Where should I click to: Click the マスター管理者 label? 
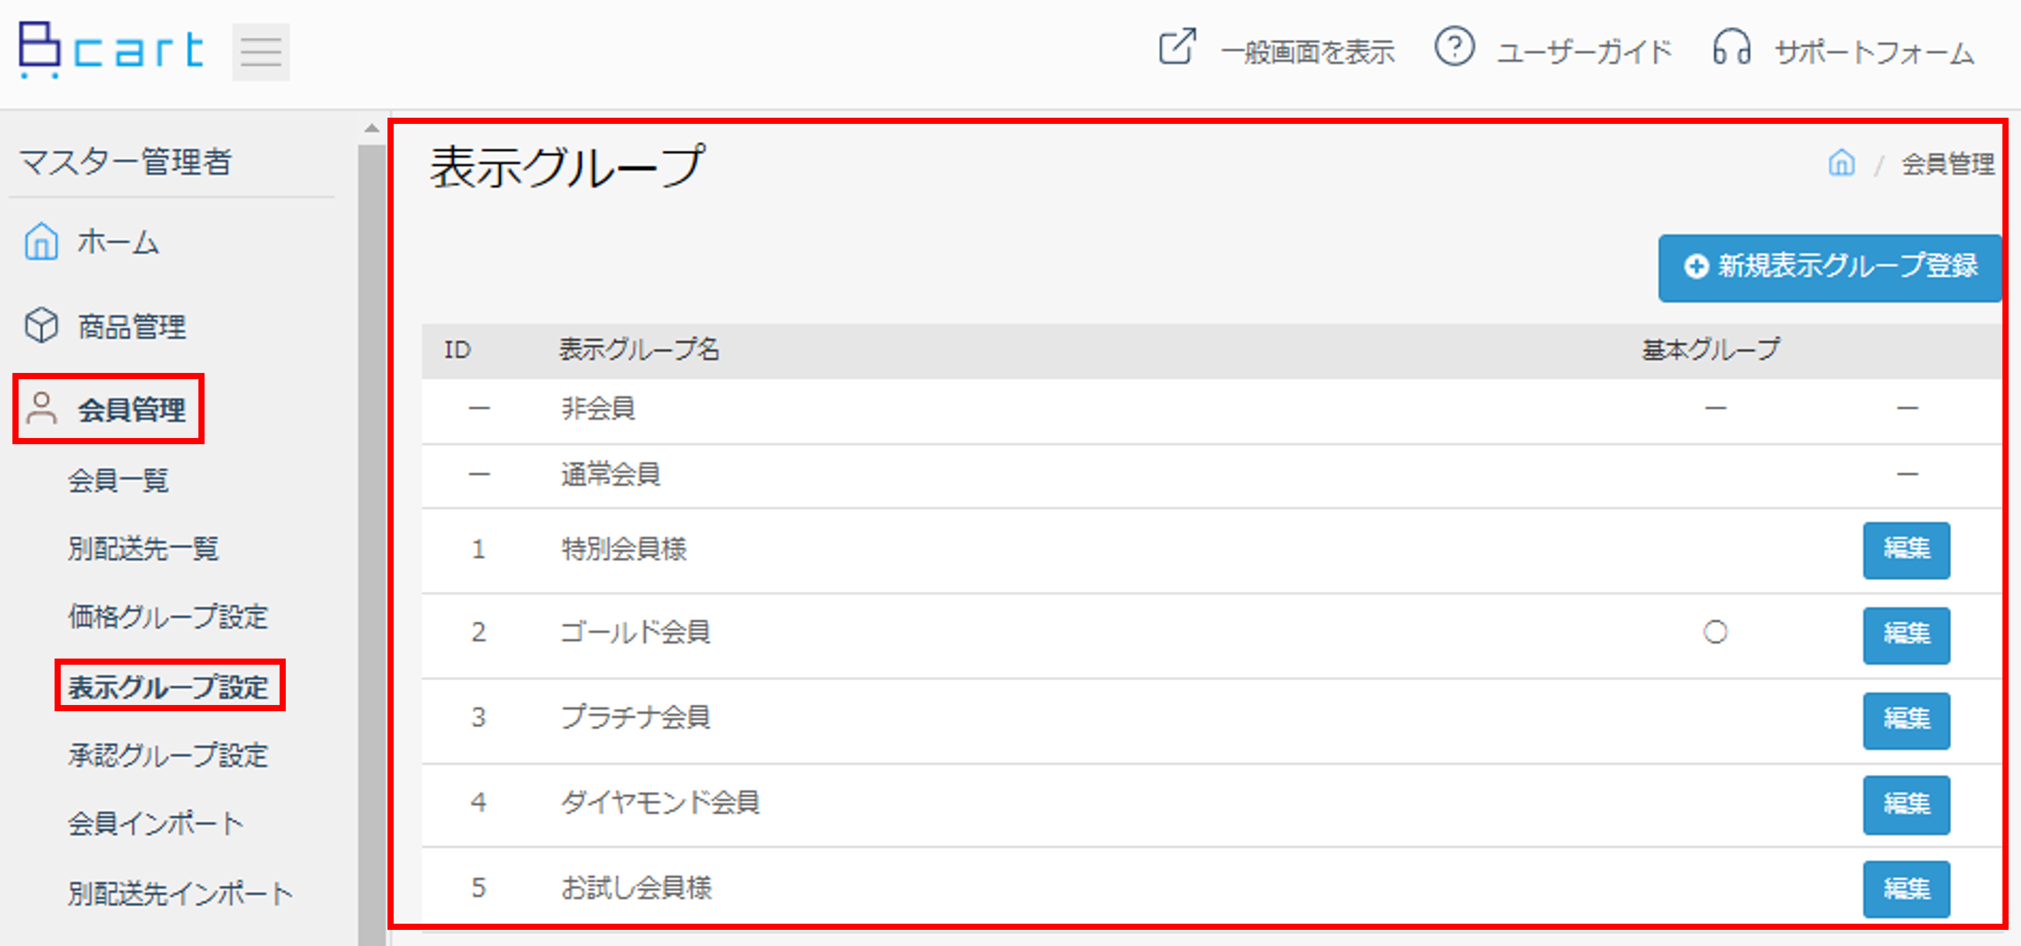point(125,162)
